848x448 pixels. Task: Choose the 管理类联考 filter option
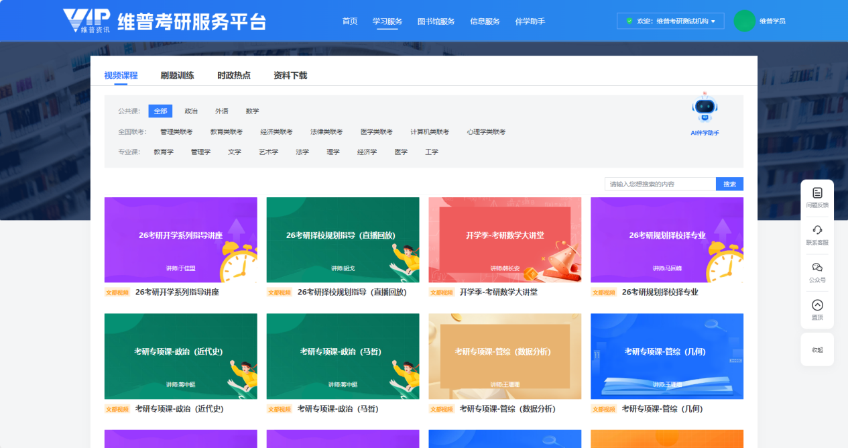coord(176,132)
